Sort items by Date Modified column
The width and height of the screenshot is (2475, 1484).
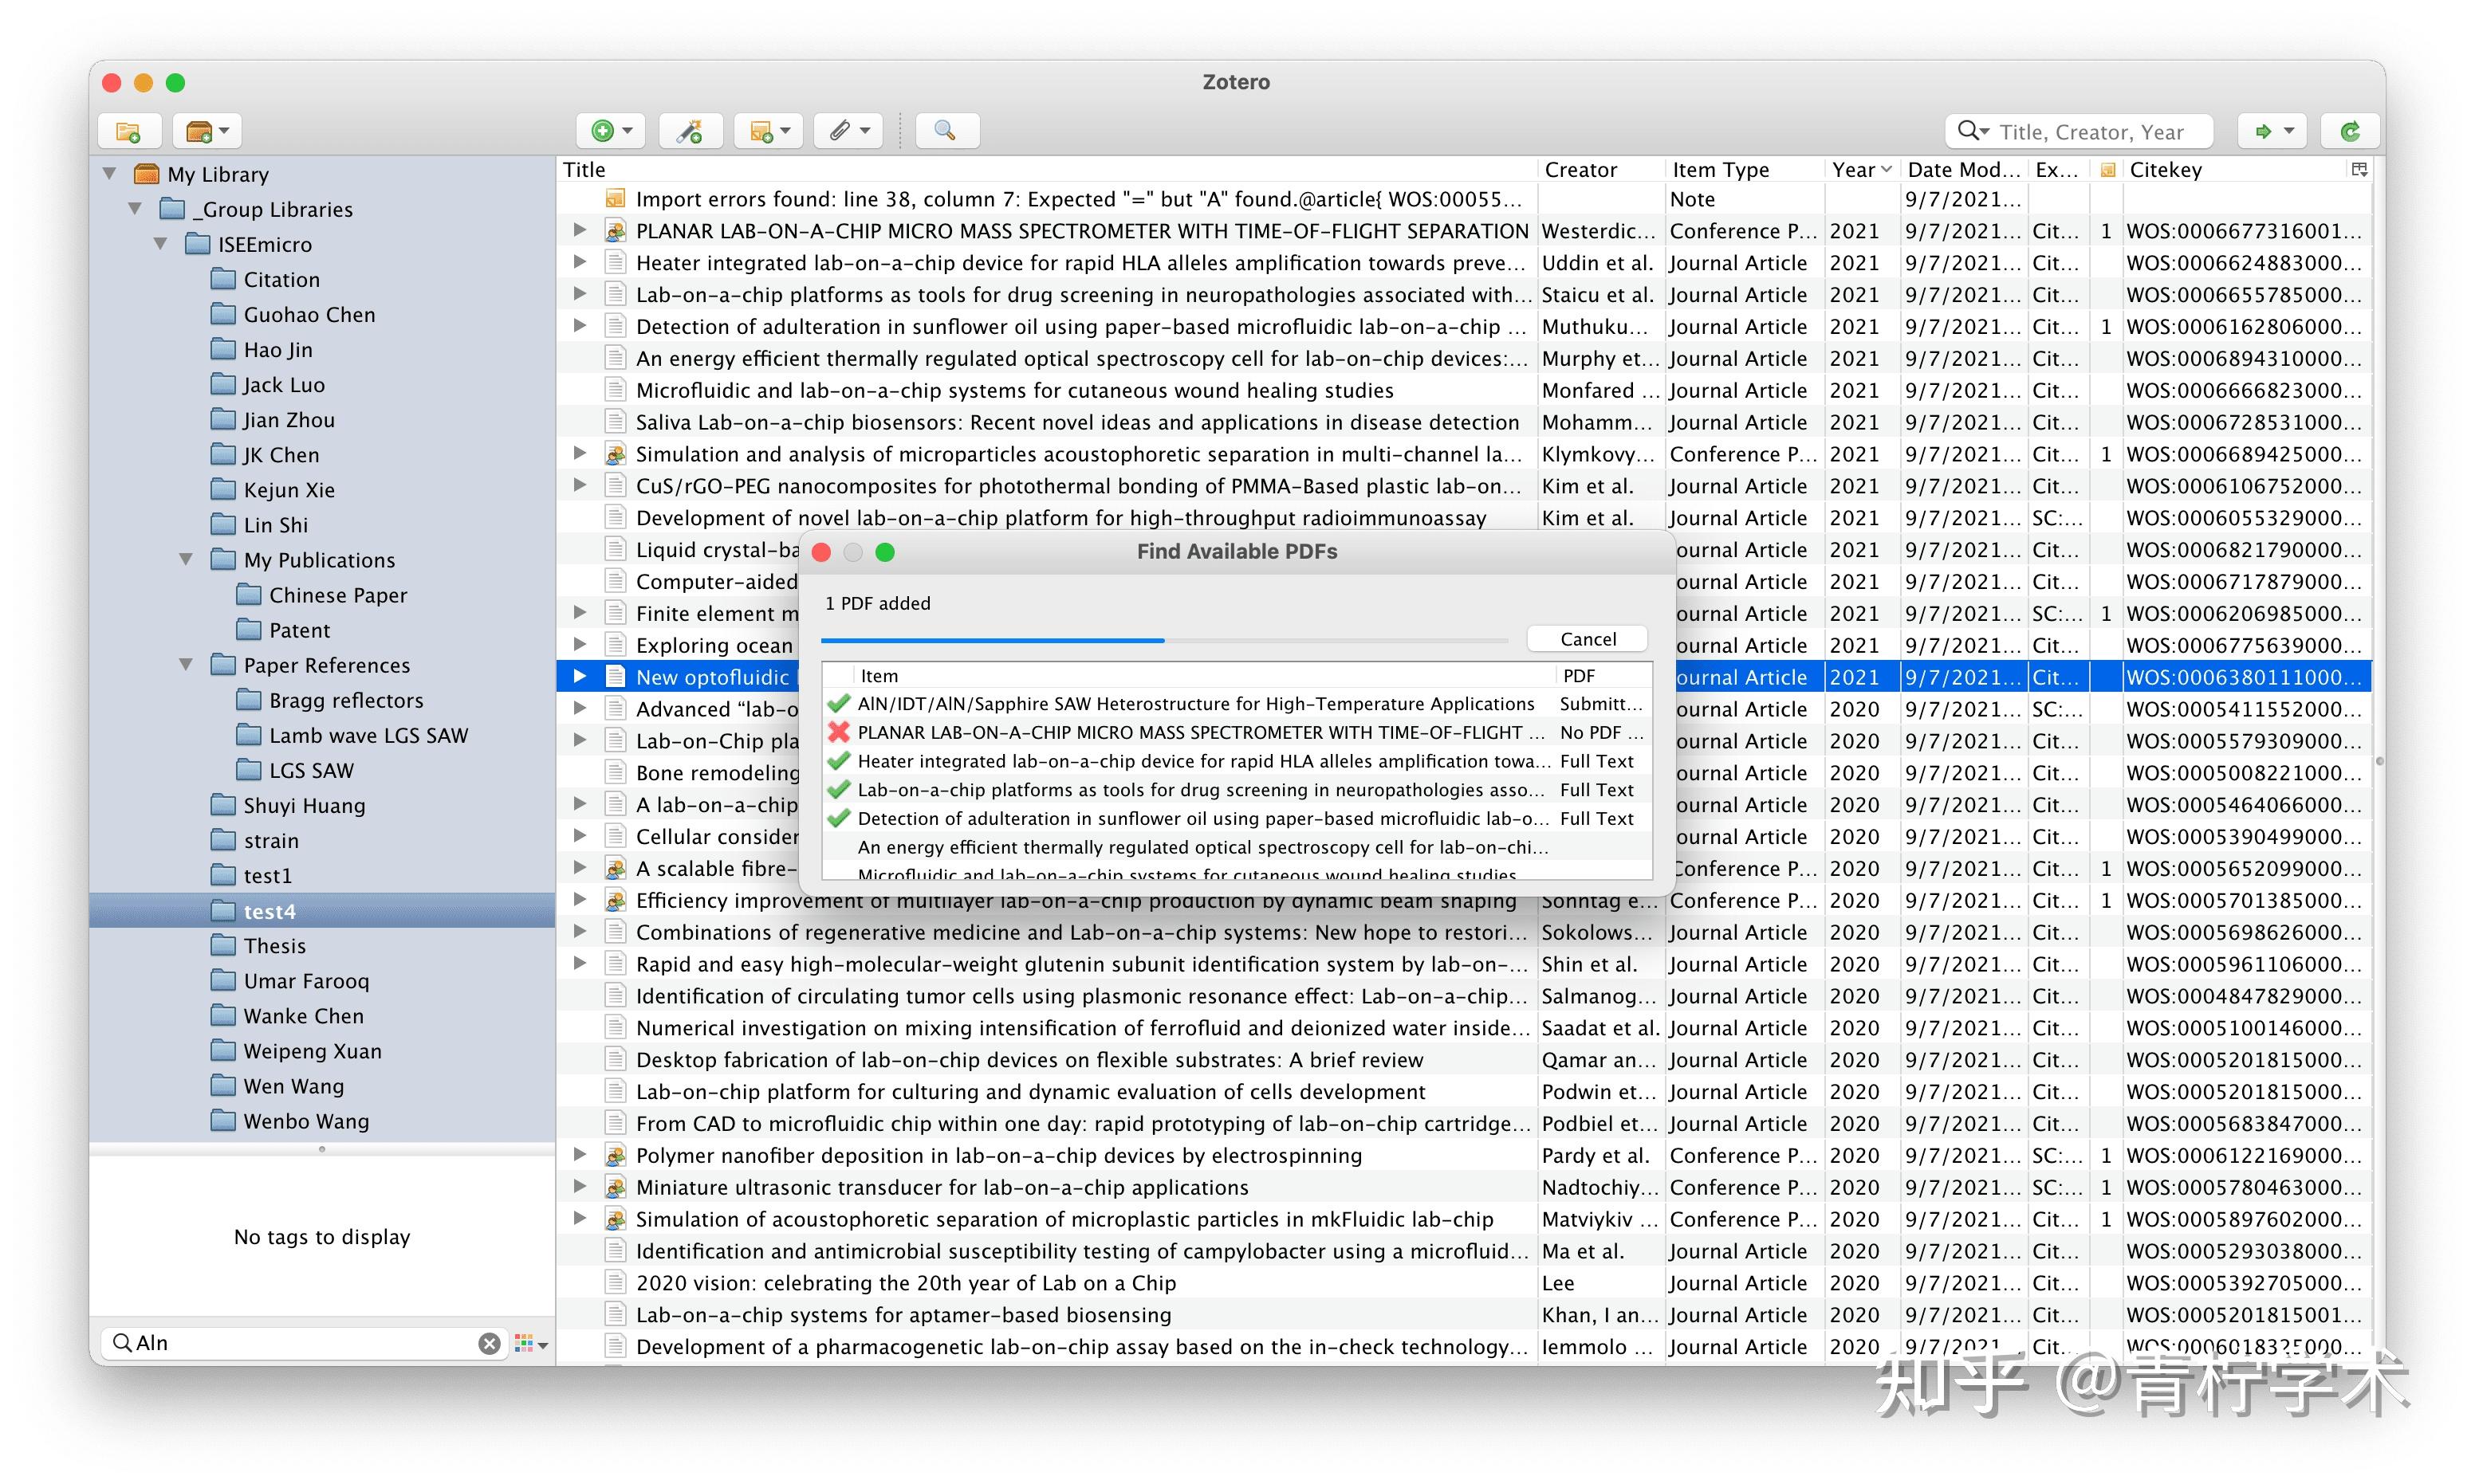pos(1964,169)
